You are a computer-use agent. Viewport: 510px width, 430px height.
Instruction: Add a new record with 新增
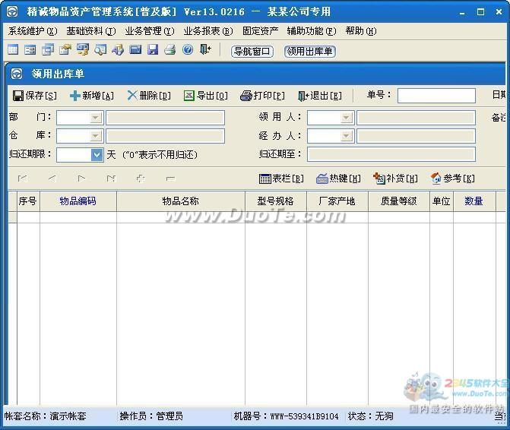91,96
